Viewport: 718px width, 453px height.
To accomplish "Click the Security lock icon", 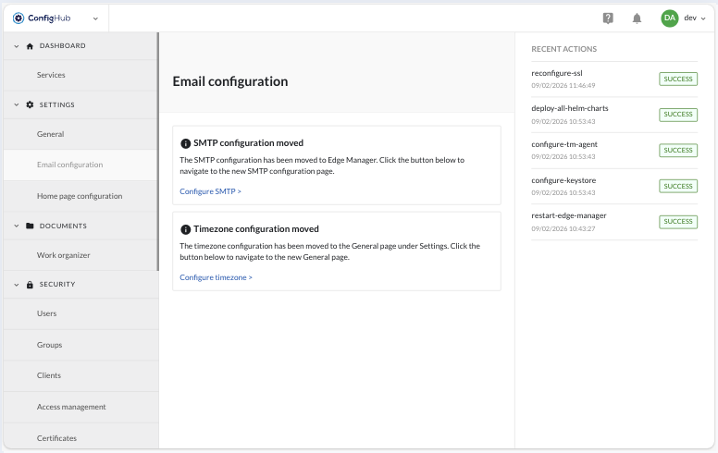I will tap(30, 284).
